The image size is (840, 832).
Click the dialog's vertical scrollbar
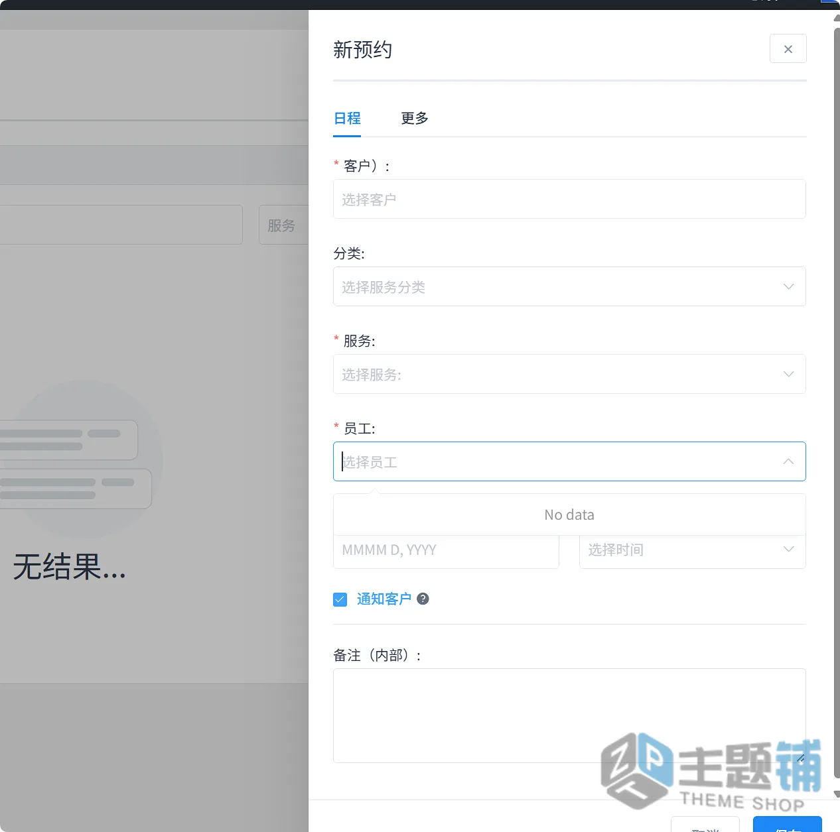(837, 404)
